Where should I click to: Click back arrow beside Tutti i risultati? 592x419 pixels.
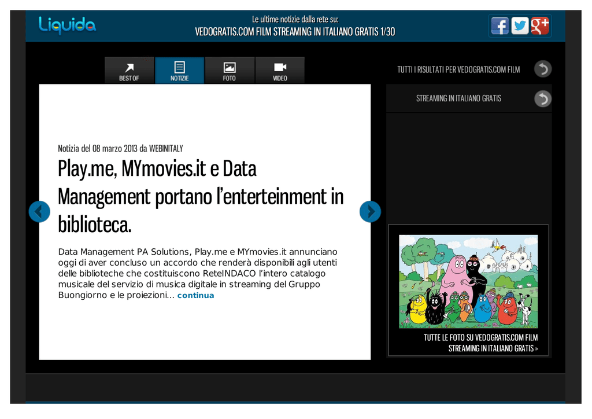click(543, 69)
